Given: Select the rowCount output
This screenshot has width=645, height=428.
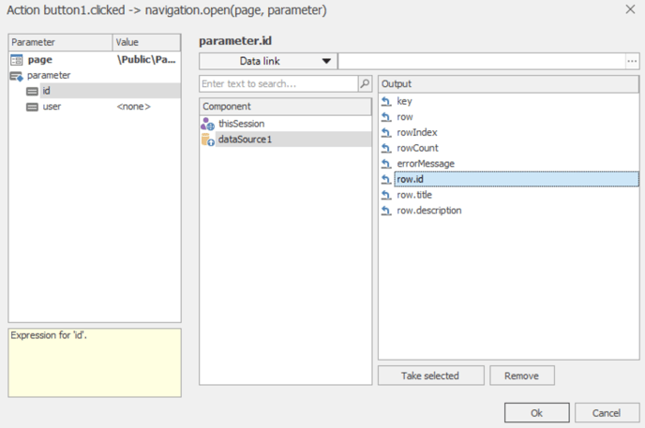Looking at the screenshot, I should (509, 148).
